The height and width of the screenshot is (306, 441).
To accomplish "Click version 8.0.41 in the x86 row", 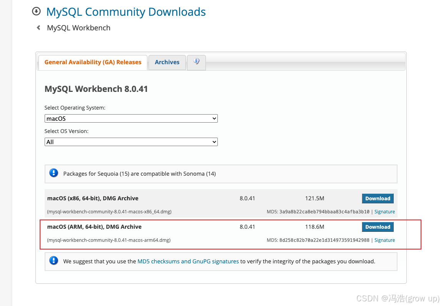I will click(247, 198).
